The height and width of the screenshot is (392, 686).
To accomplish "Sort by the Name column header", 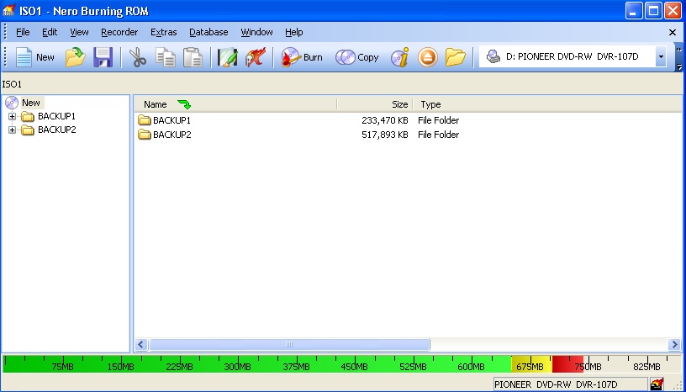I will coord(235,104).
